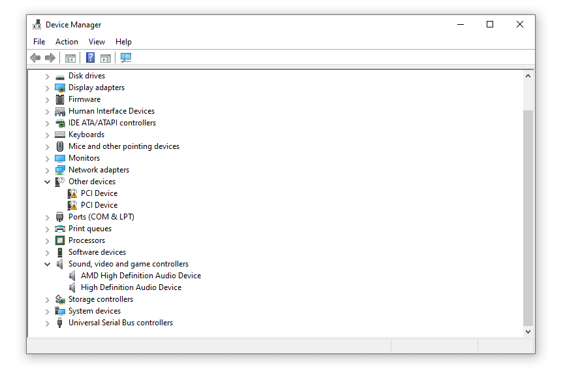Viewport: 563px width, 373px height.
Task: Click the Monitors category icon
Action: pyautogui.click(x=60, y=158)
